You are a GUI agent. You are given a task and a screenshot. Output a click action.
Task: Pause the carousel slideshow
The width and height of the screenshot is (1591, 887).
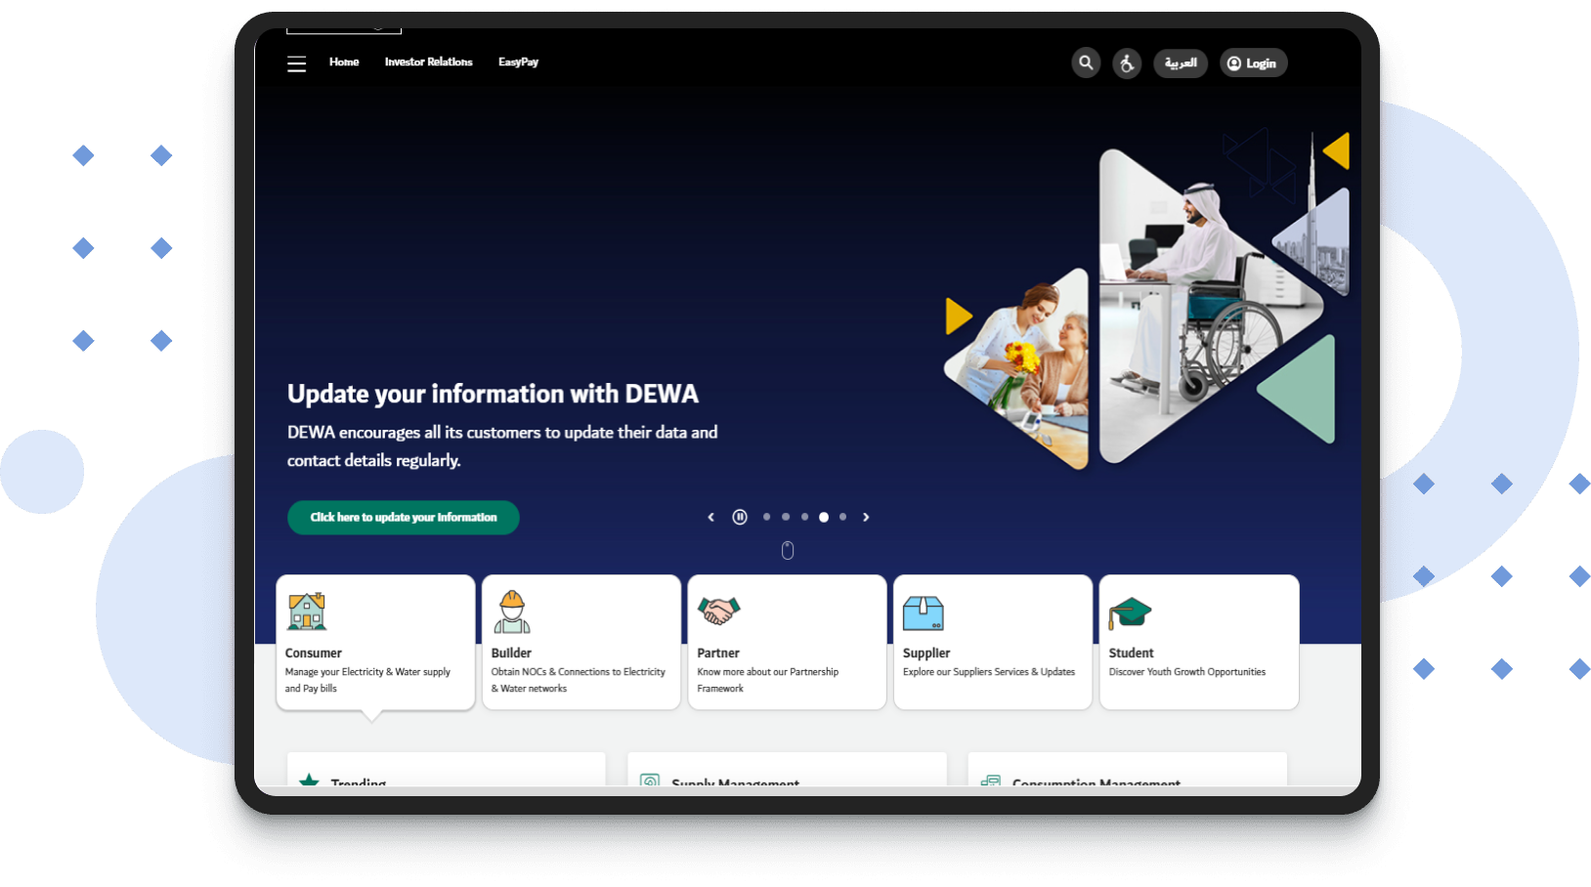[740, 517]
